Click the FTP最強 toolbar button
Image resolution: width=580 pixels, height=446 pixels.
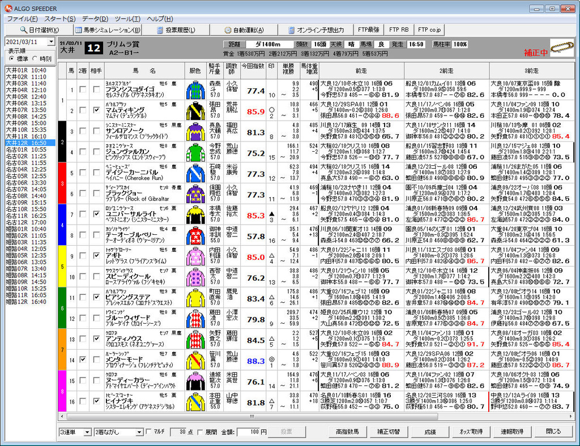(x=368, y=29)
